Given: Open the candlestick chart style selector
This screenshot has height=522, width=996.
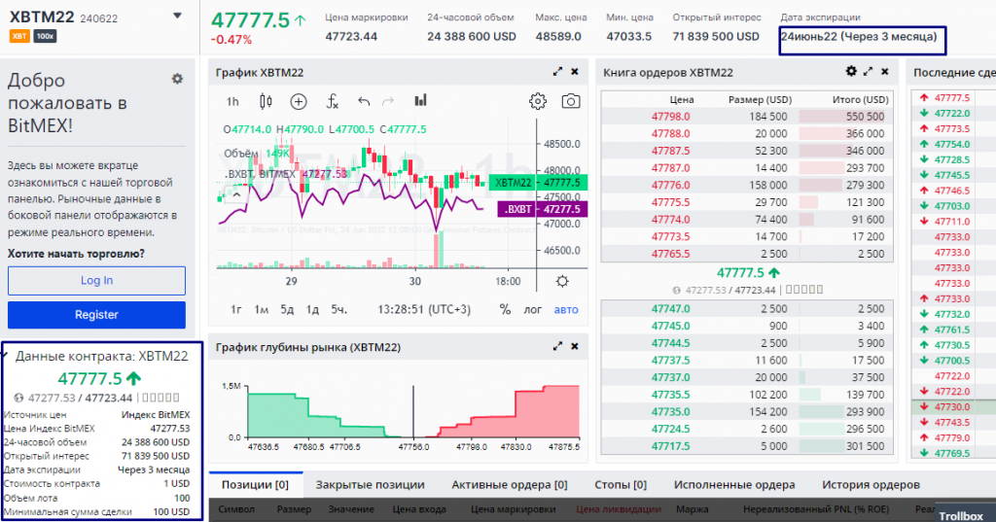Looking at the screenshot, I should click(265, 101).
